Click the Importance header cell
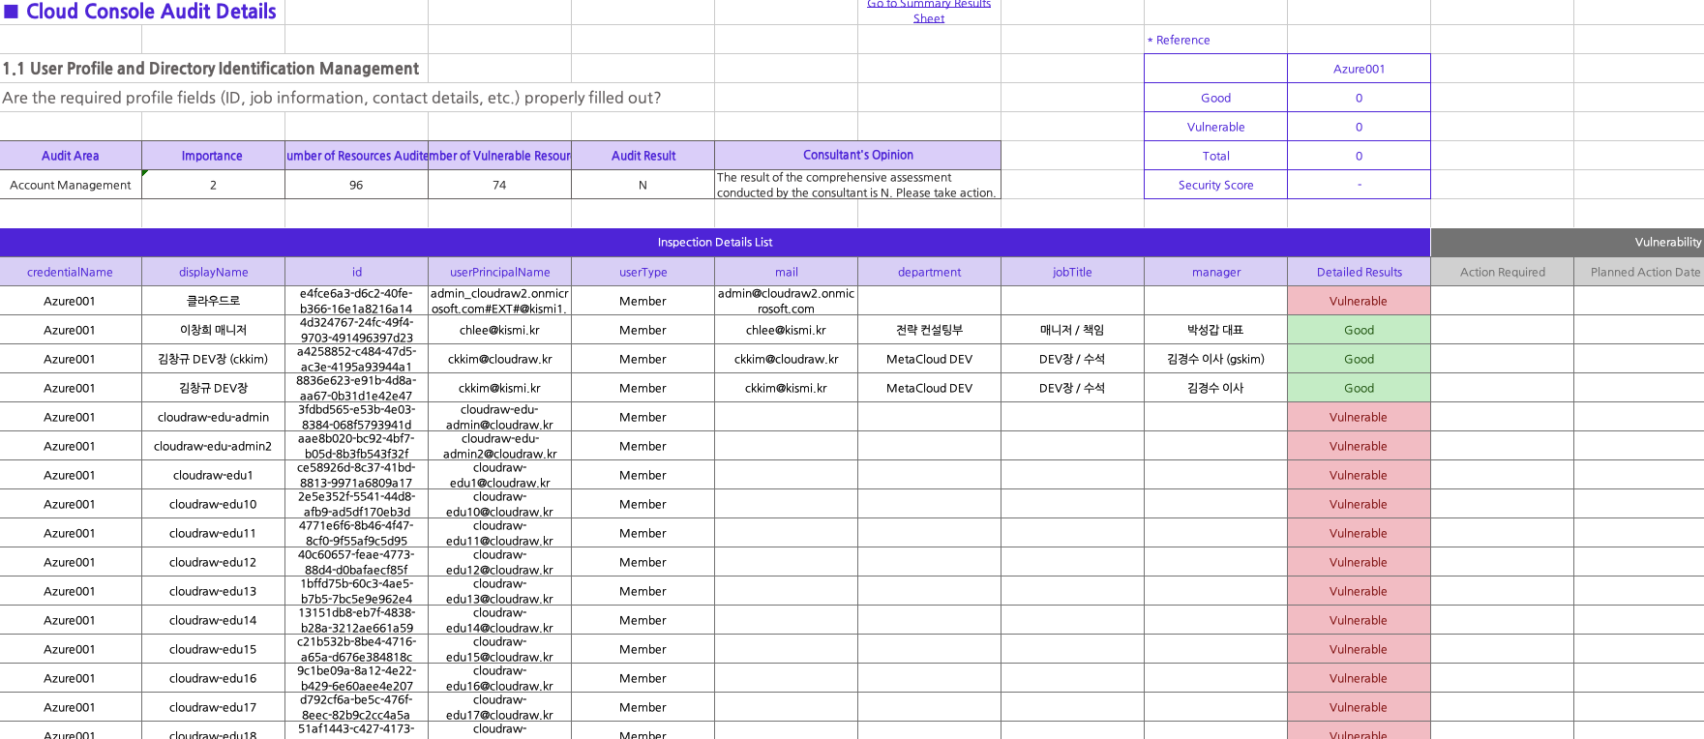 pos(213,156)
